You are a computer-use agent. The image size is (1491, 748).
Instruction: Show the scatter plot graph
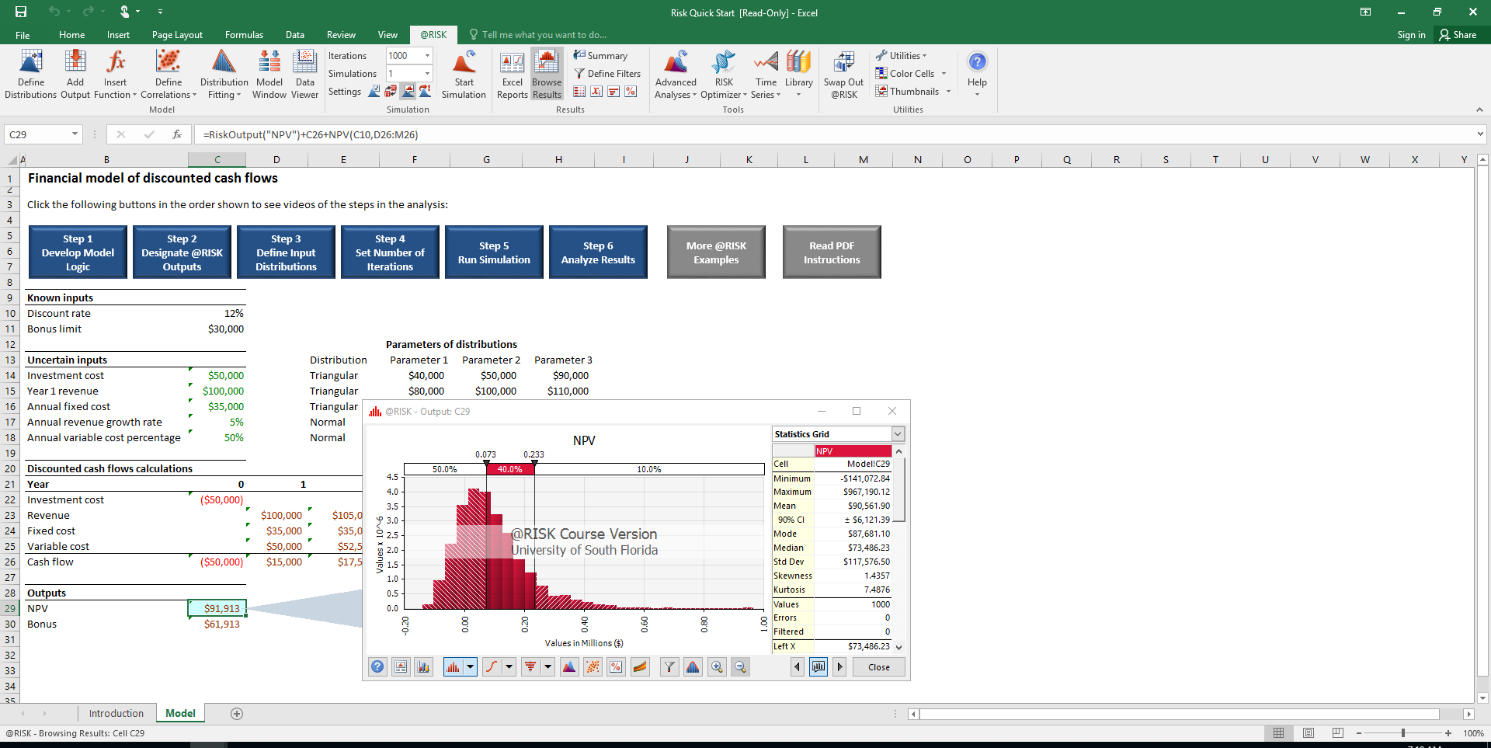tap(593, 667)
